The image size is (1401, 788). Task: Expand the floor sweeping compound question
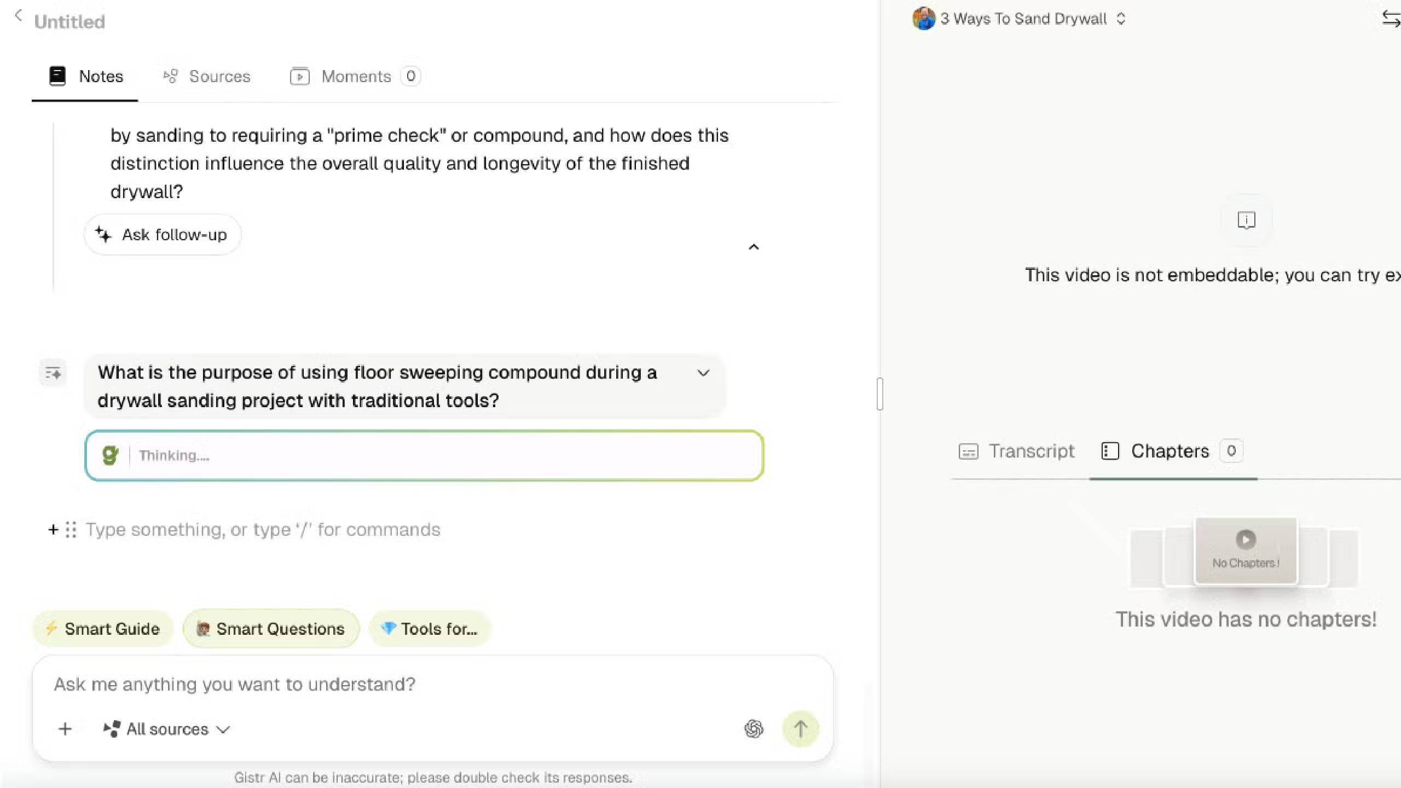(703, 373)
